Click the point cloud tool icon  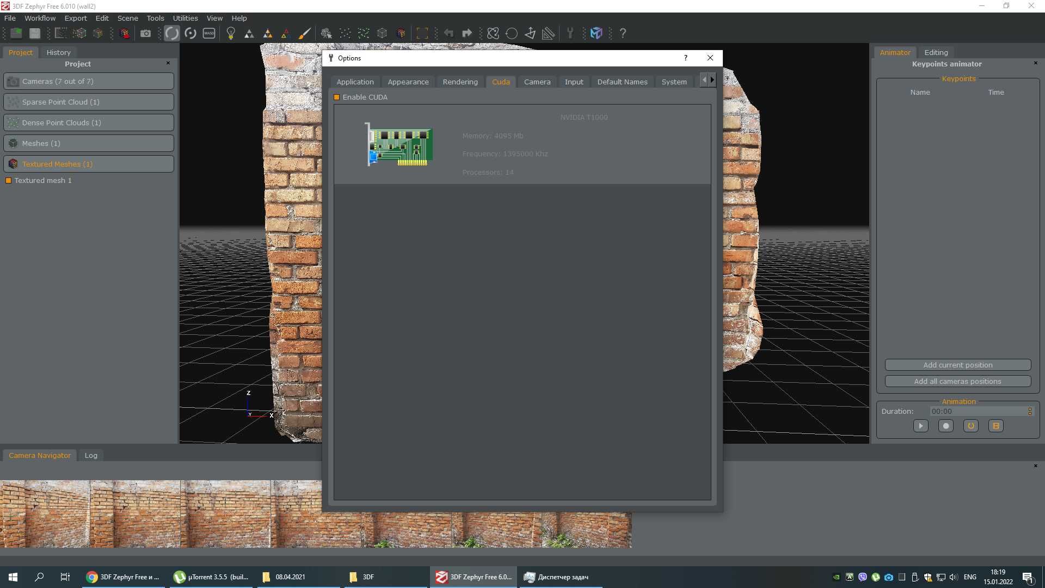coord(345,33)
